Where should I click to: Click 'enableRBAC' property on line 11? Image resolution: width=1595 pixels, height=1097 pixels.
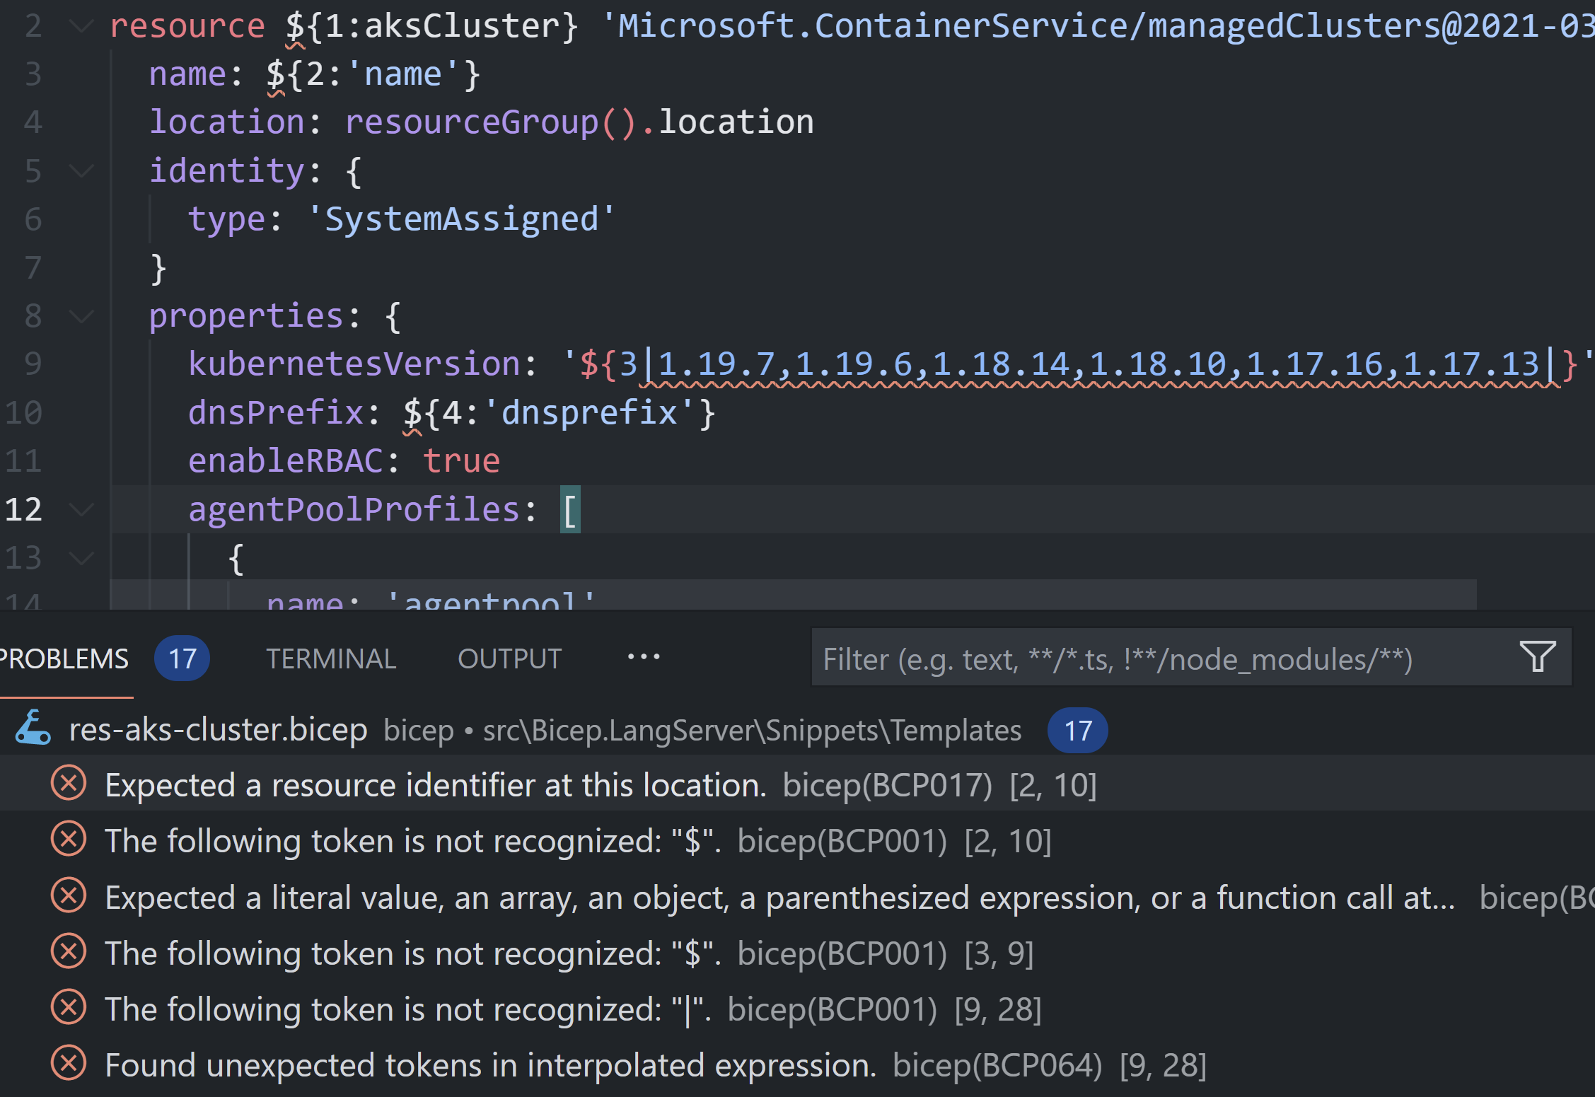286,461
